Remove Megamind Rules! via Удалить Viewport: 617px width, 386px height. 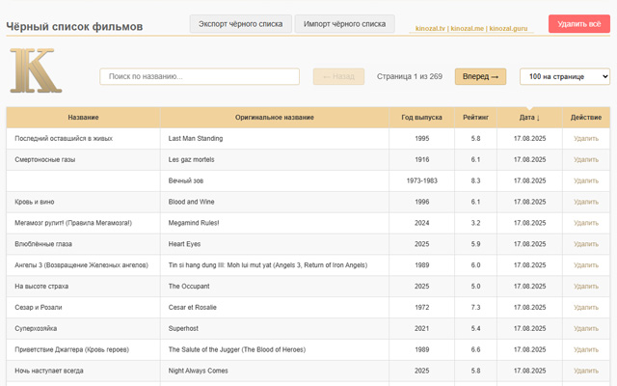coord(586,223)
